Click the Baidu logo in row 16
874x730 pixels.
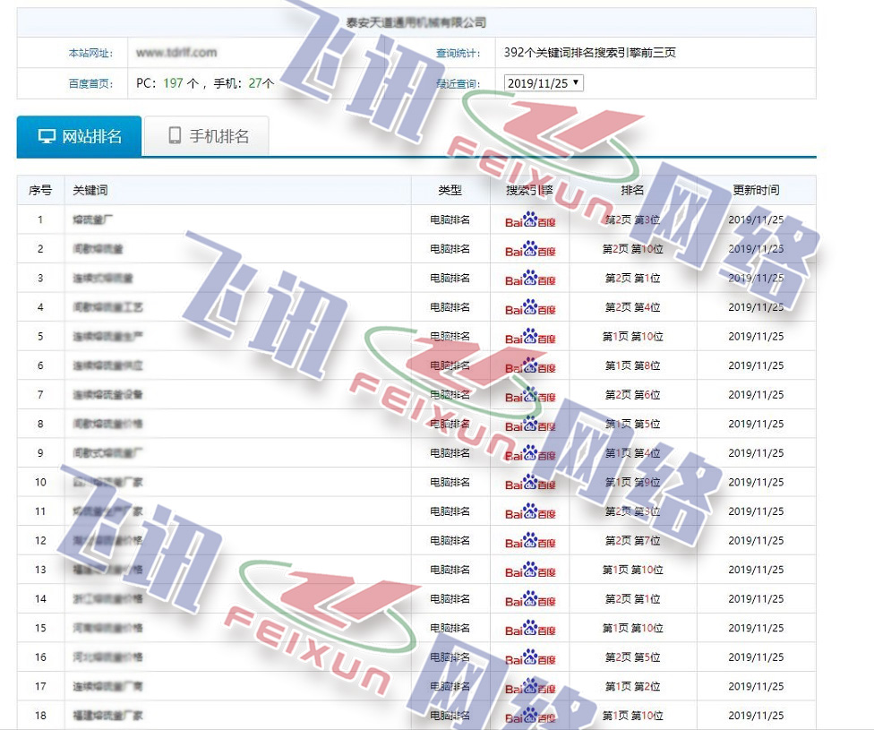click(x=530, y=657)
